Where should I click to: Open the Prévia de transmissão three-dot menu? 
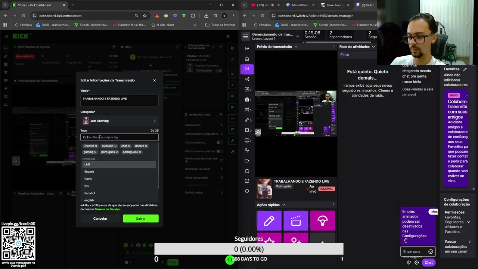pos(333,47)
